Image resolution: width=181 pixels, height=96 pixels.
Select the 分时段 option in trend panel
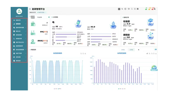pos(123,50)
